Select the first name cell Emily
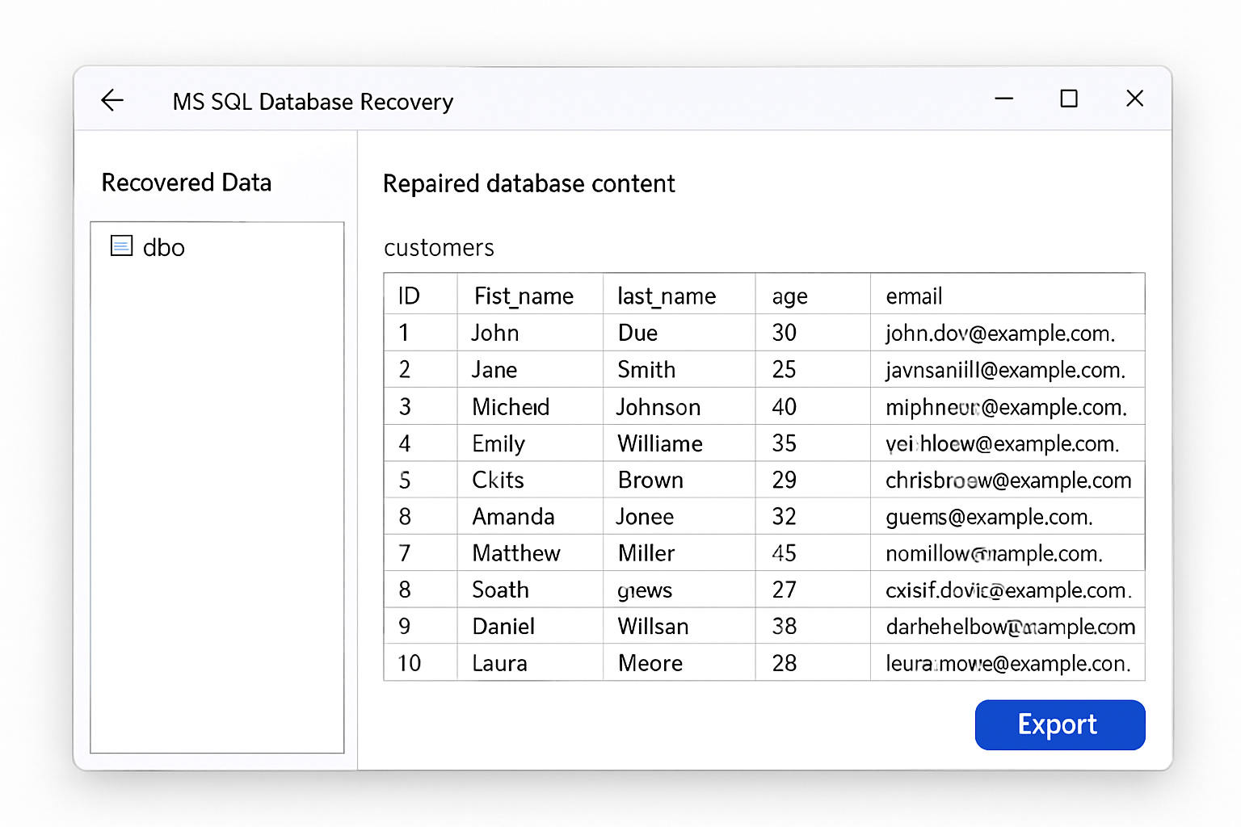 [530, 443]
